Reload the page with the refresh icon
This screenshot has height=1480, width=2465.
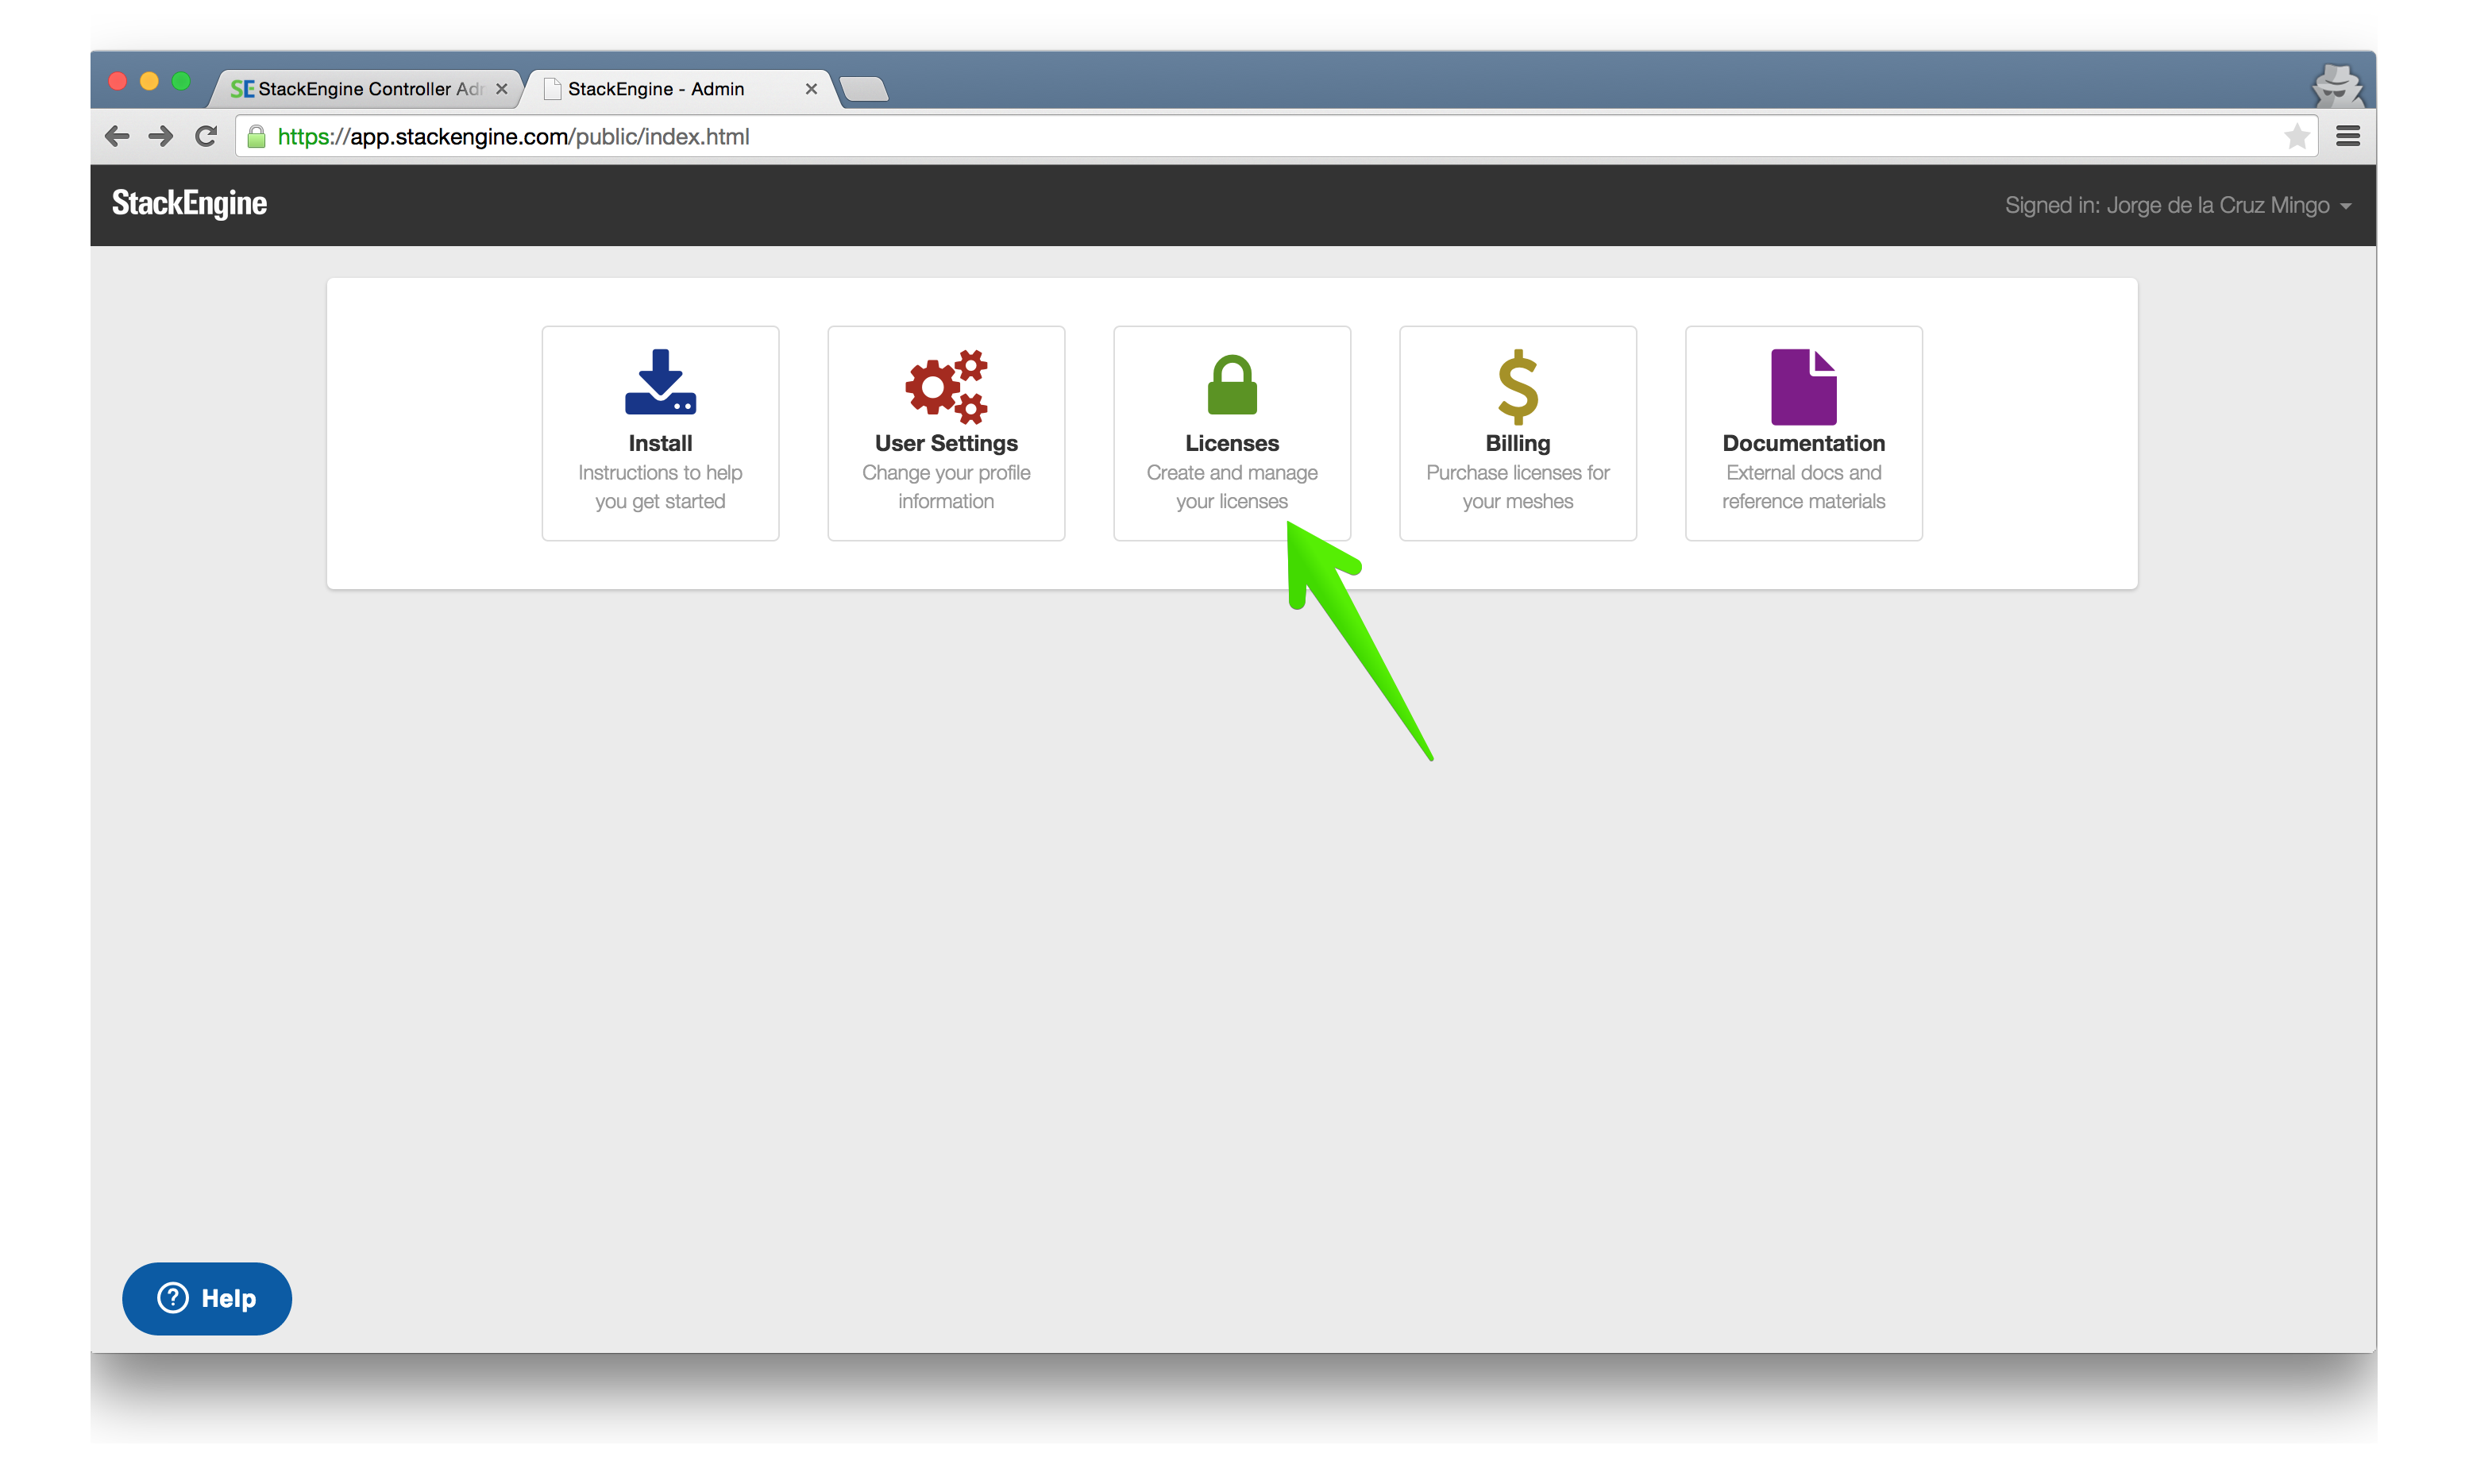point(206,137)
